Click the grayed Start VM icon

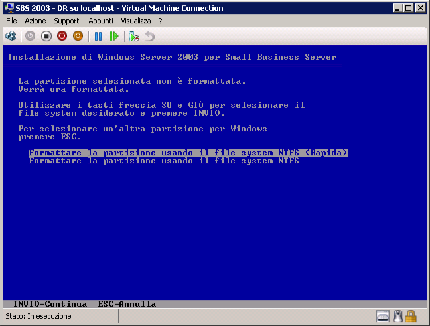point(30,36)
